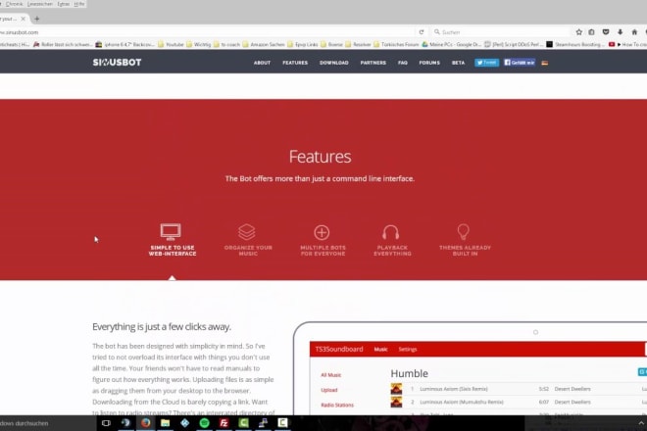
Task: Select the Multiple Bots for Everyone icon
Action: point(322,232)
